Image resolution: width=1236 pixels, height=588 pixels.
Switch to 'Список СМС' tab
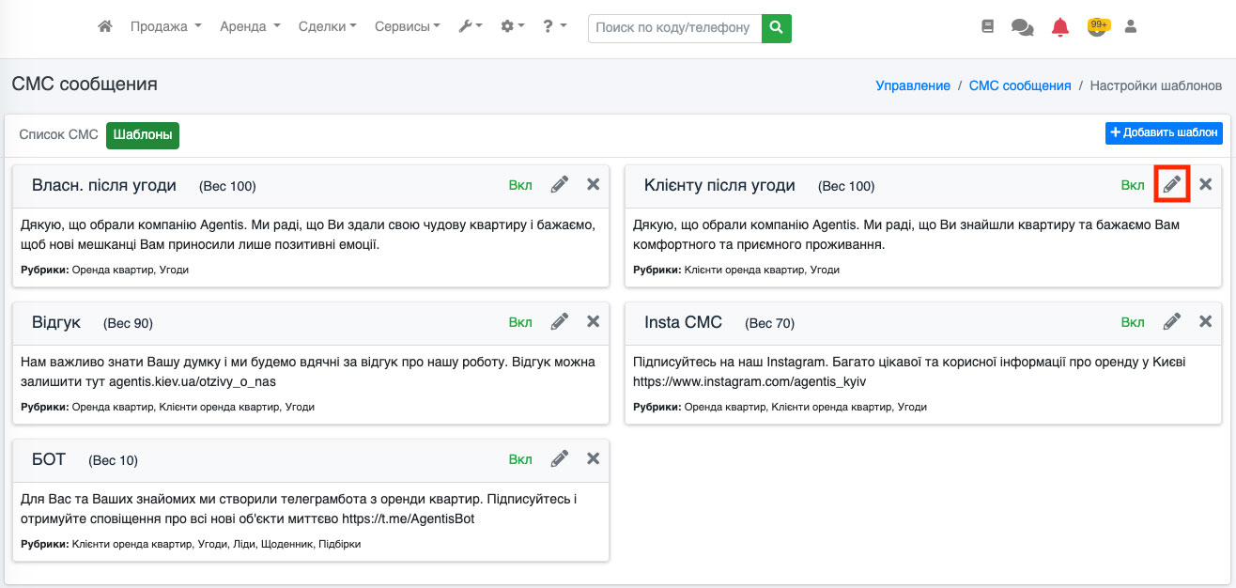coord(59,134)
